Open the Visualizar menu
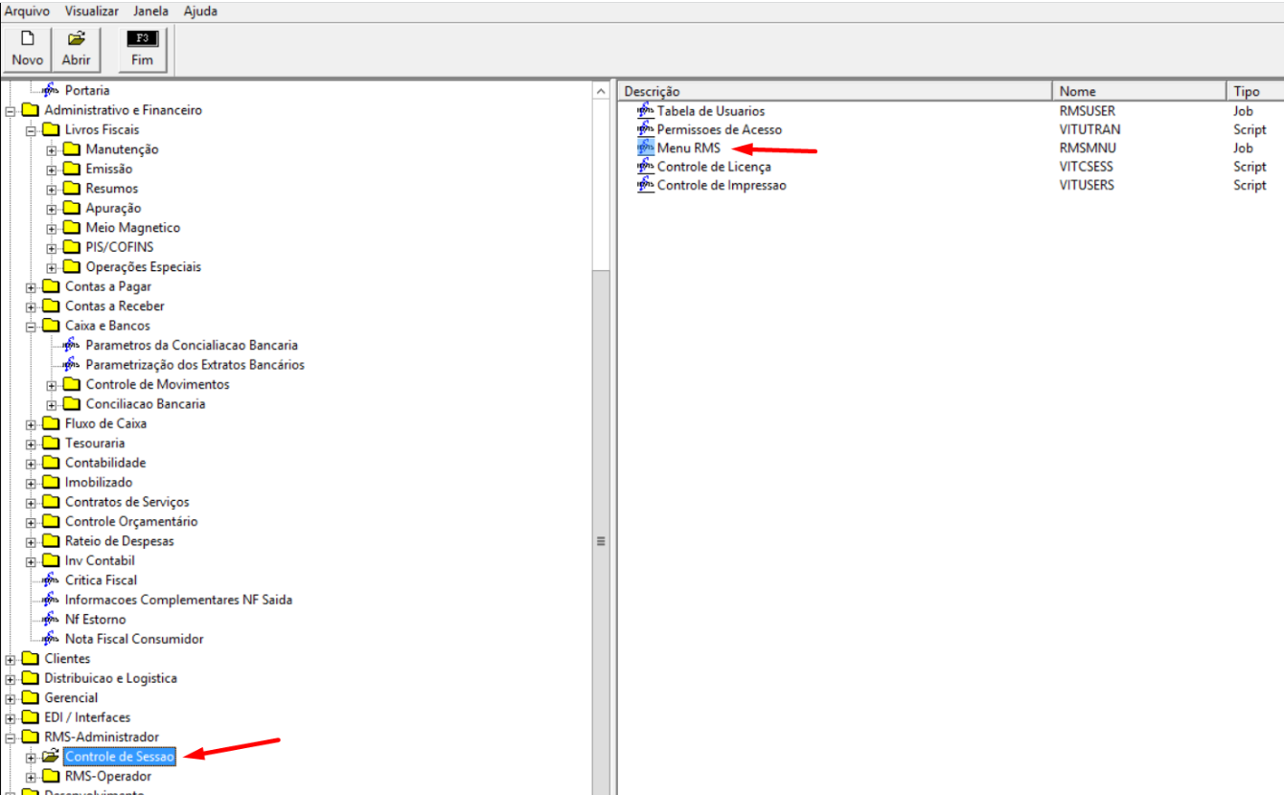The width and height of the screenshot is (1284, 795). tap(92, 11)
